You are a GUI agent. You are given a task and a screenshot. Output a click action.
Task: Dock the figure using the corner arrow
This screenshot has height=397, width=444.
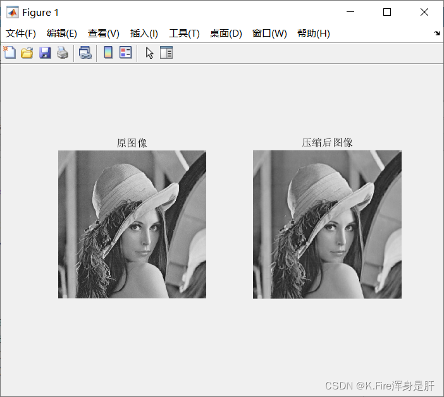coord(437,33)
